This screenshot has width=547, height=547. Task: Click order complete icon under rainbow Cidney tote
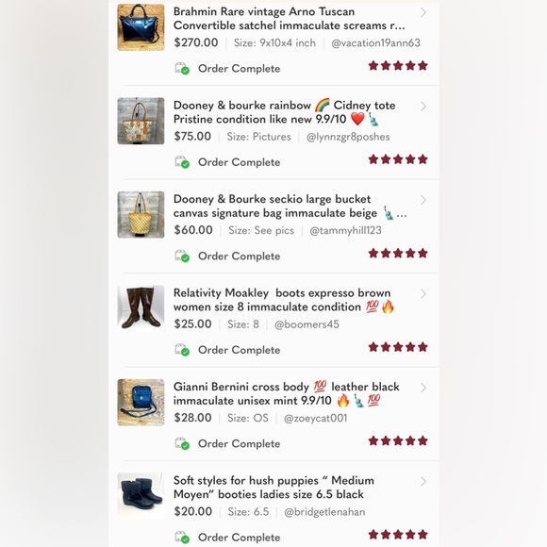[x=182, y=162]
